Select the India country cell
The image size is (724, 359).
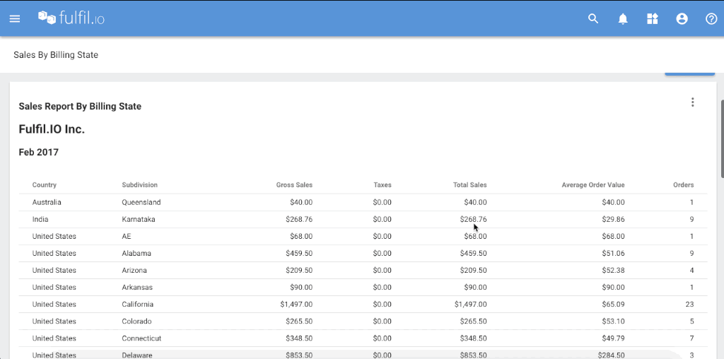click(40, 219)
